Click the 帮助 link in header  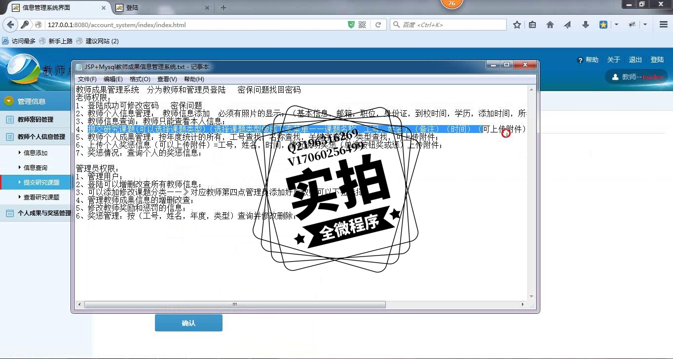coord(592,60)
